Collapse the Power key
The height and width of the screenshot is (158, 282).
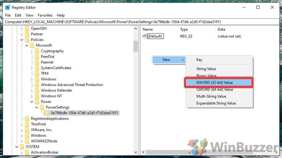pyautogui.click(x=32, y=102)
